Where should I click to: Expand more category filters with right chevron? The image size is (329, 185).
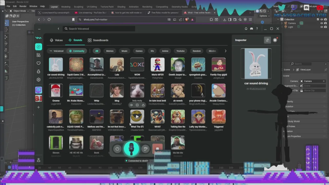point(225,51)
